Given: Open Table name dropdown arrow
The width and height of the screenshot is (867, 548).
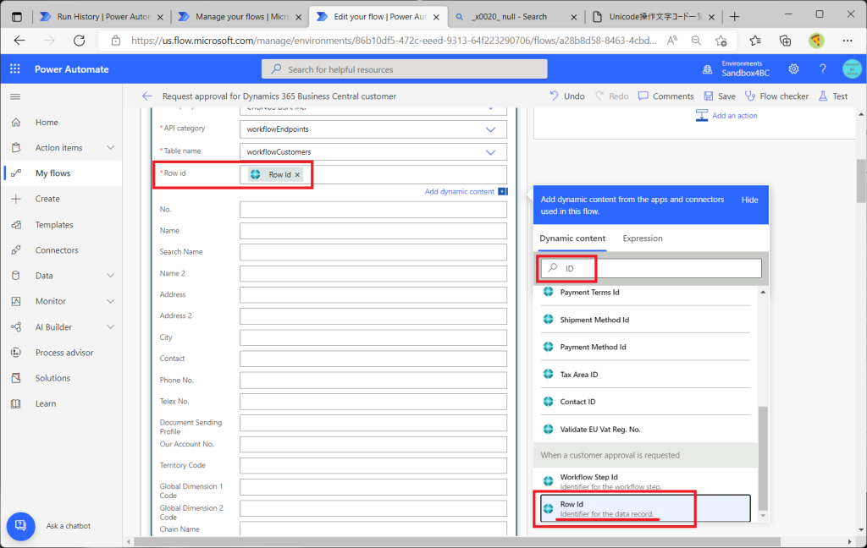Looking at the screenshot, I should click(x=490, y=152).
